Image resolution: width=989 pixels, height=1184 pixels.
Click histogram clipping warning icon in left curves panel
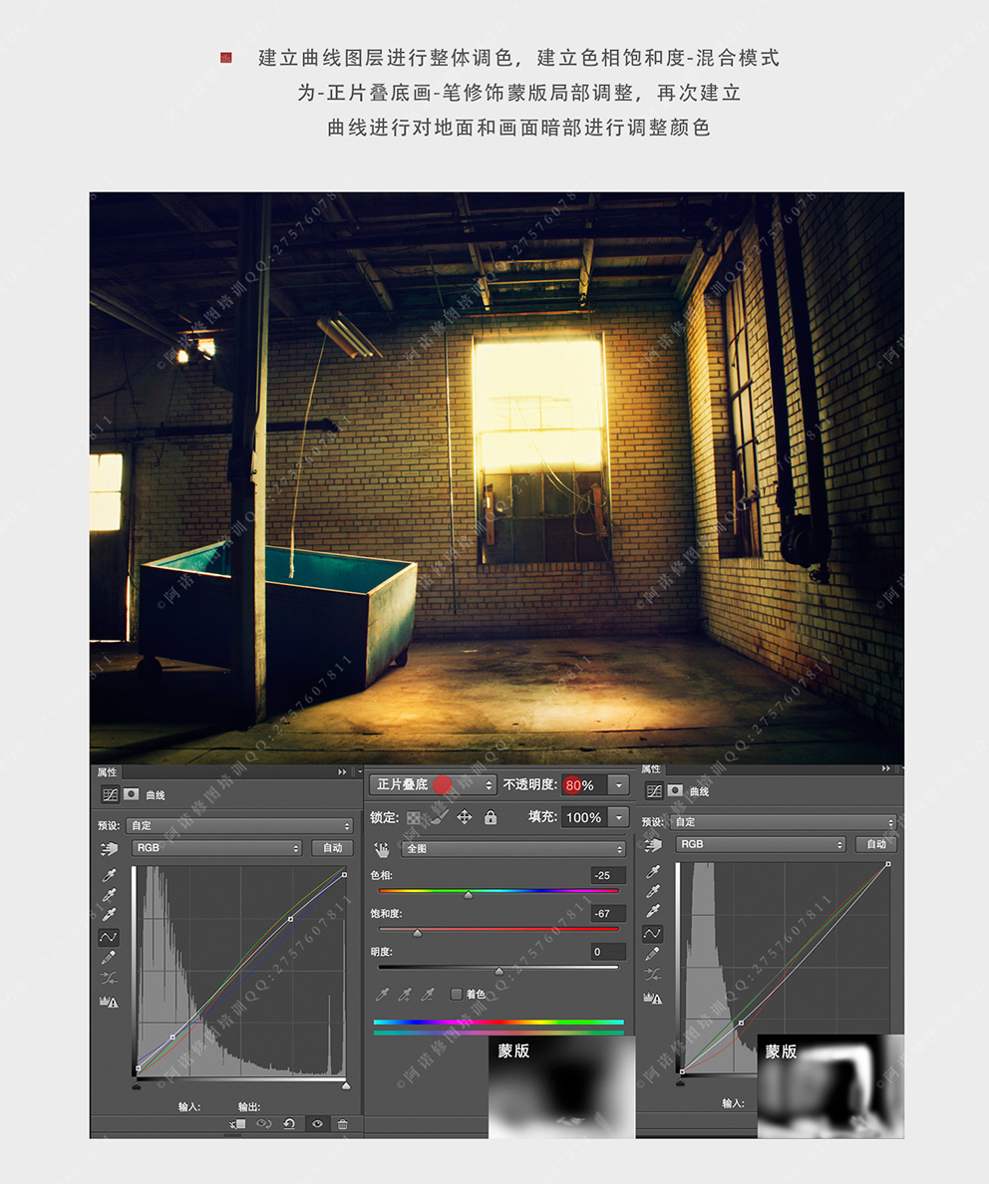click(109, 1002)
